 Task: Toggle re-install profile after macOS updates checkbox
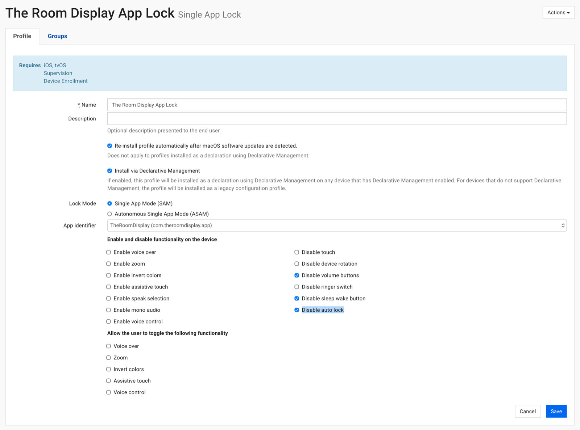click(109, 146)
